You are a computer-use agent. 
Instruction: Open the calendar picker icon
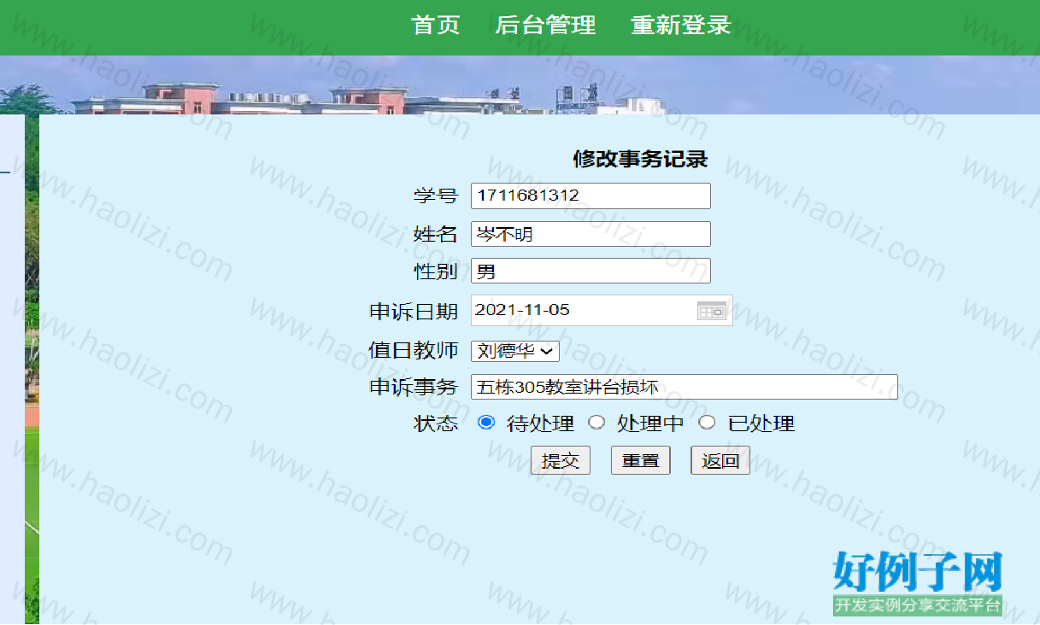(712, 311)
